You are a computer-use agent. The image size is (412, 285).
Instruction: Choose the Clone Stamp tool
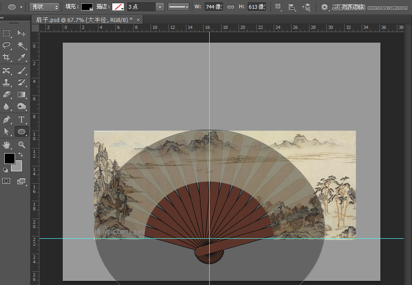(x=7, y=83)
